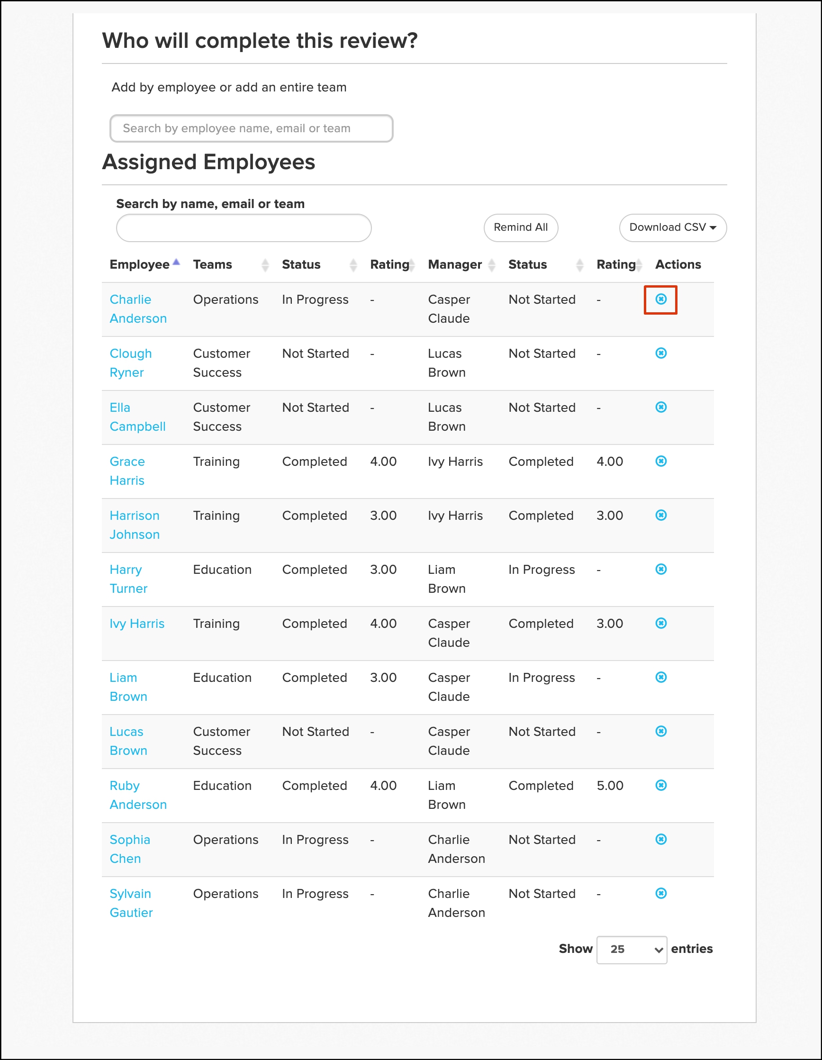
Task: Sort by manager Rating column
Action: 619,264
